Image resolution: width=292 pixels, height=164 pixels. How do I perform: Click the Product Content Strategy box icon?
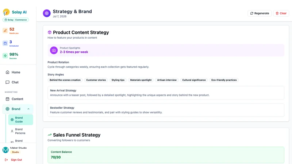pos(50,32)
